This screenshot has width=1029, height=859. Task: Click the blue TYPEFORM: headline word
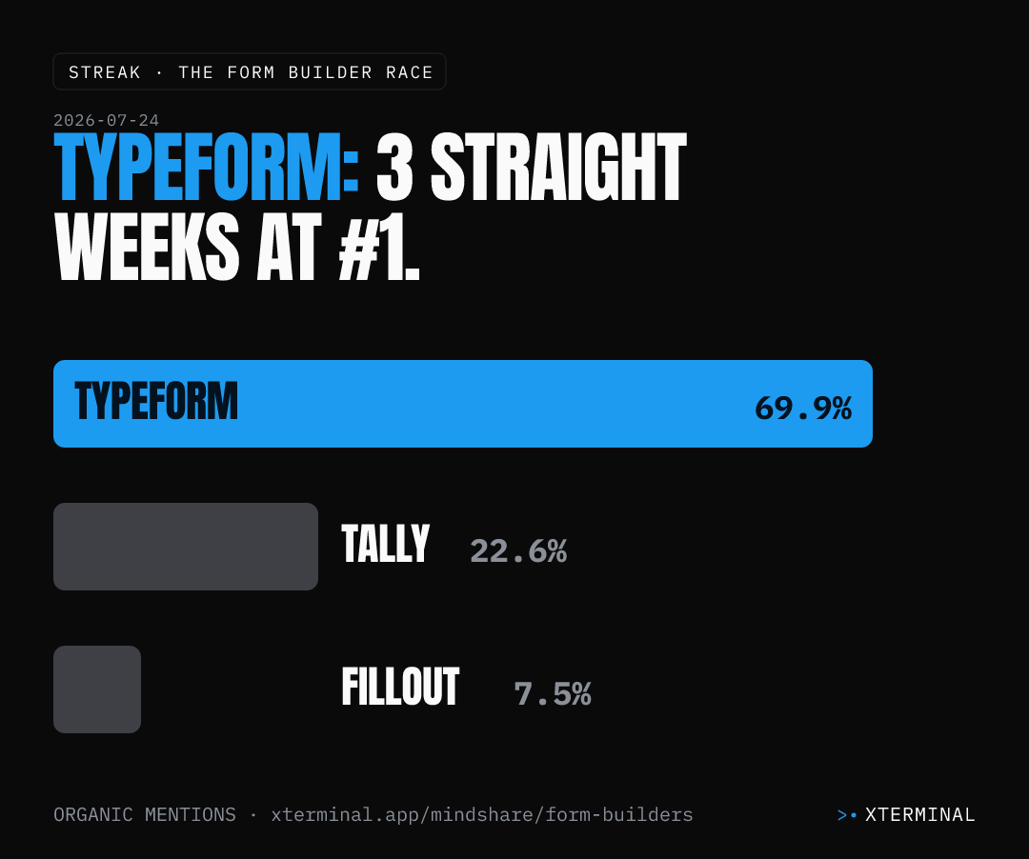(x=207, y=168)
